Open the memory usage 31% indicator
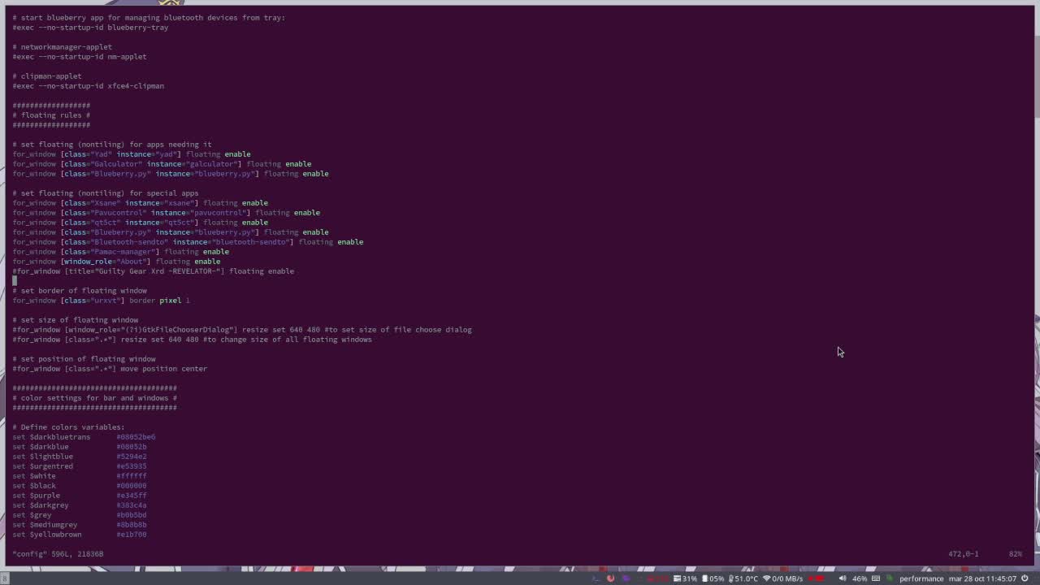1040x585 pixels. point(685,578)
